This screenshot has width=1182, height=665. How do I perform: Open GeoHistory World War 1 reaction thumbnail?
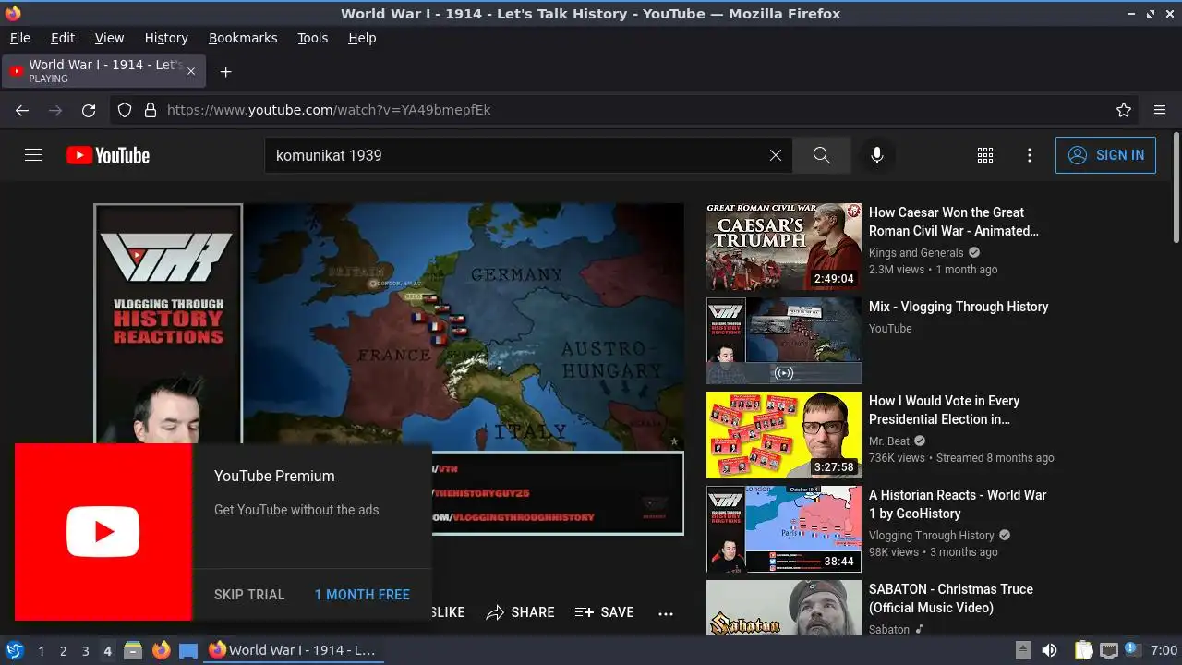point(784,529)
